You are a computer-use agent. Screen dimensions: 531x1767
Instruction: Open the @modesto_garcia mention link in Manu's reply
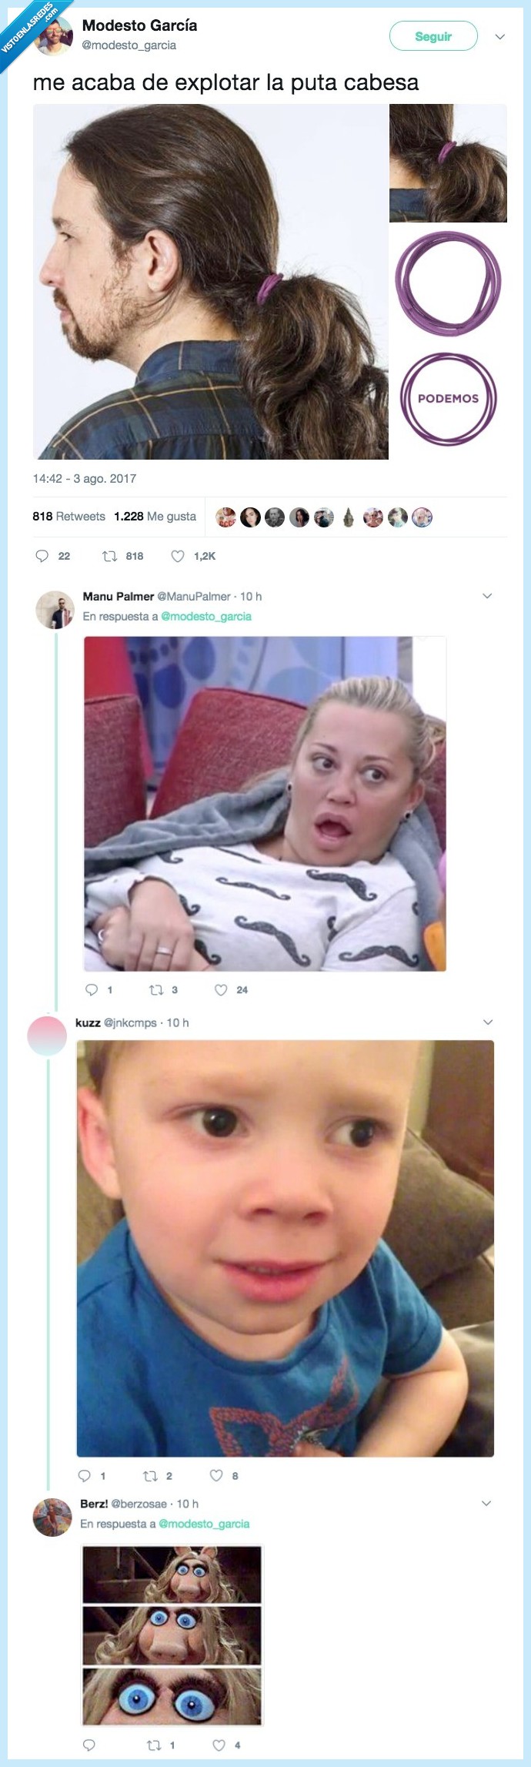tap(205, 616)
